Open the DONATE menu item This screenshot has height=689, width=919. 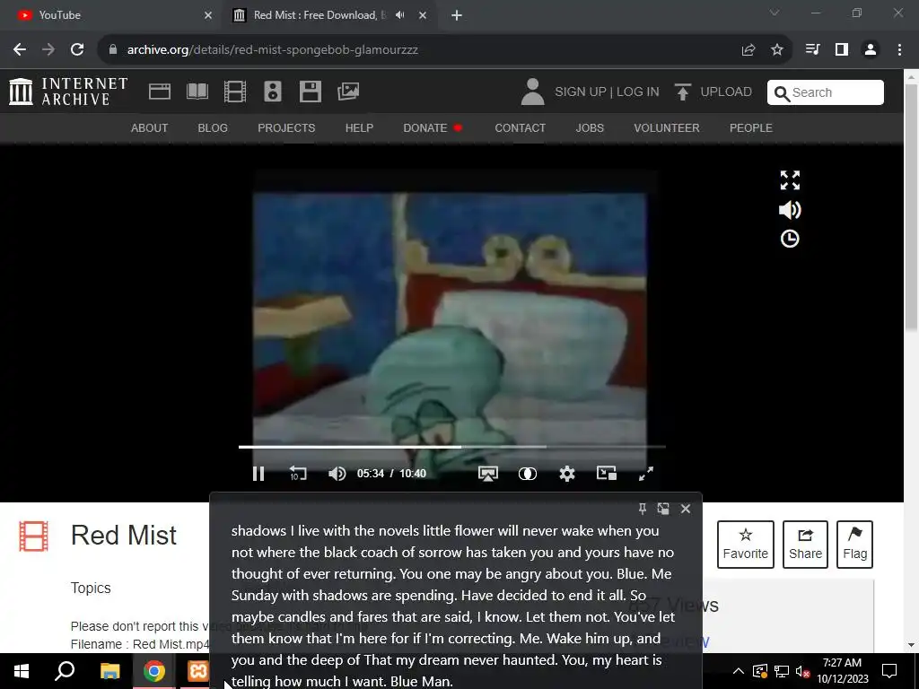pos(425,127)
